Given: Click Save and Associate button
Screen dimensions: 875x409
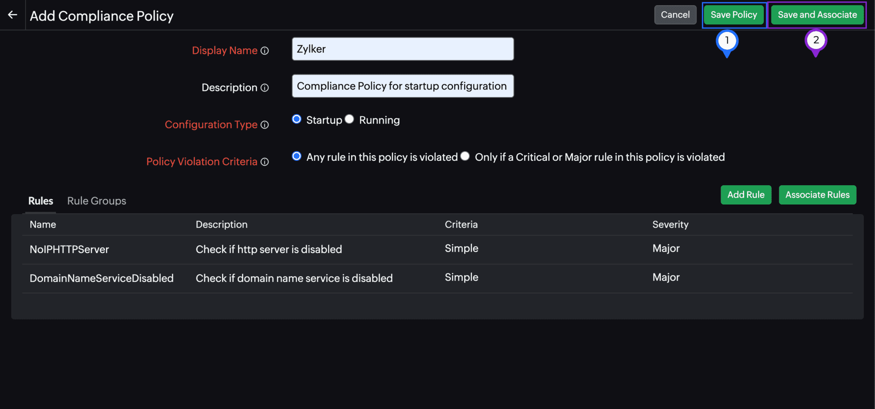Looking at the screenshot, I should pyautogui.click(x=817, y=15).
